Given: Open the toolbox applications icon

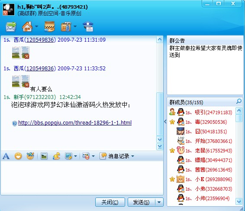Looking at the screenshot, I should click(x=66, y=26).
